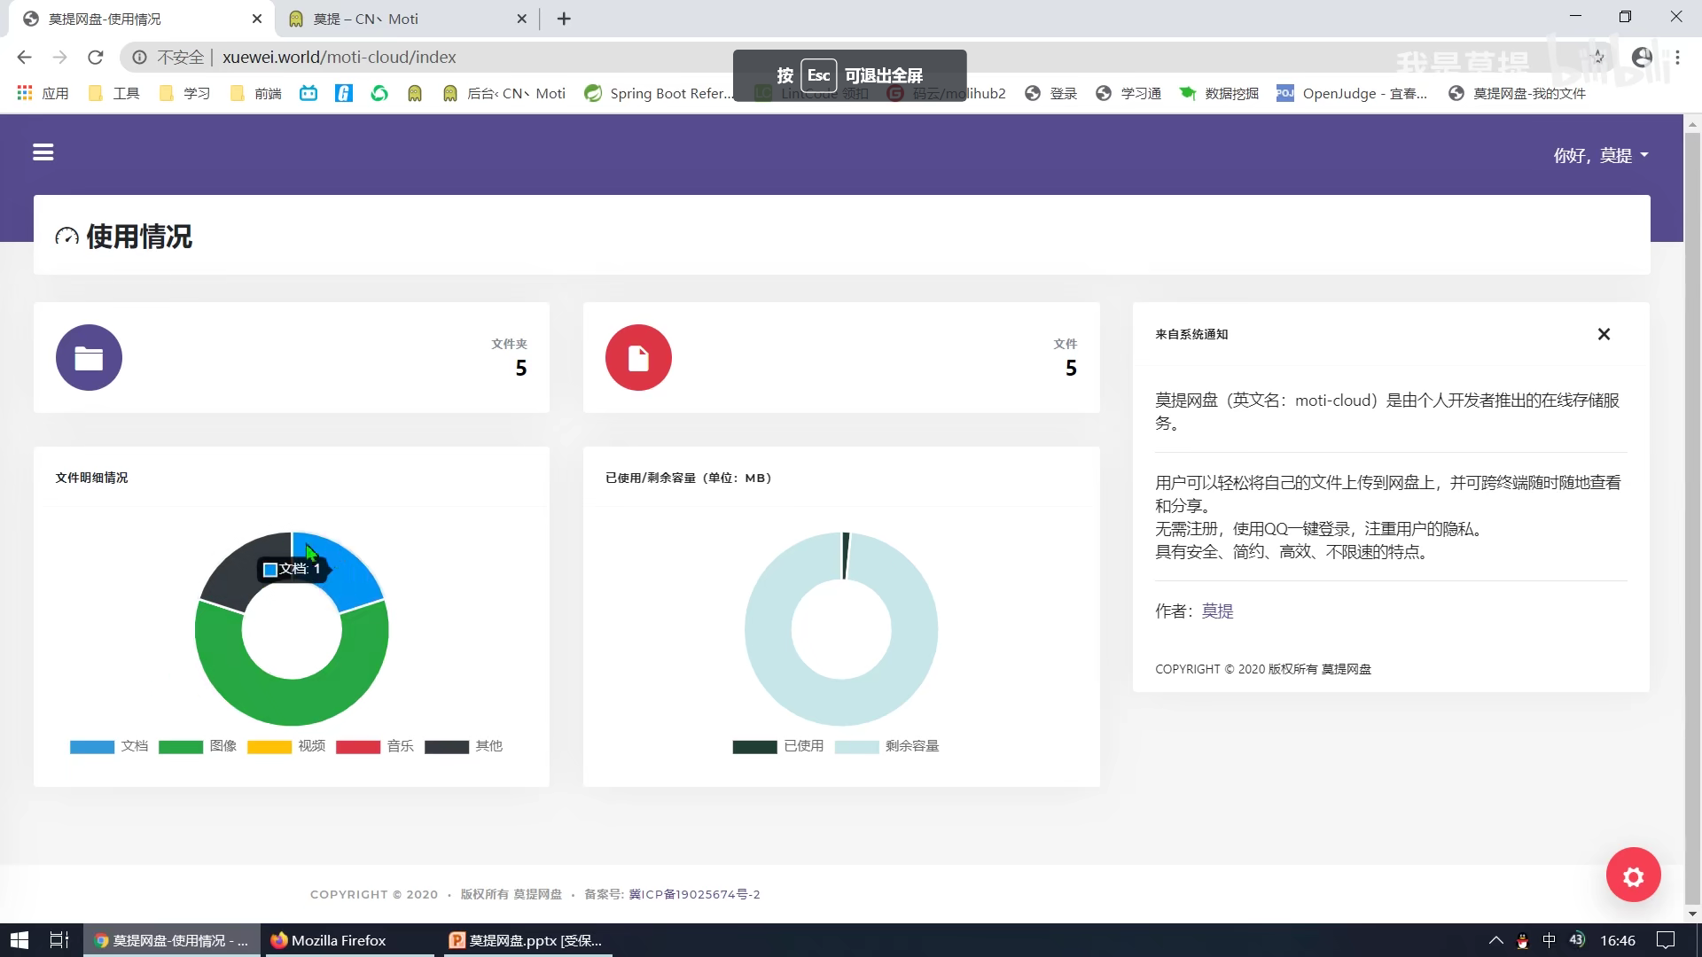The height and width of the screenshot is (957, 1702).
Task: Click the purple folder count icon
Action: point(89,358)
